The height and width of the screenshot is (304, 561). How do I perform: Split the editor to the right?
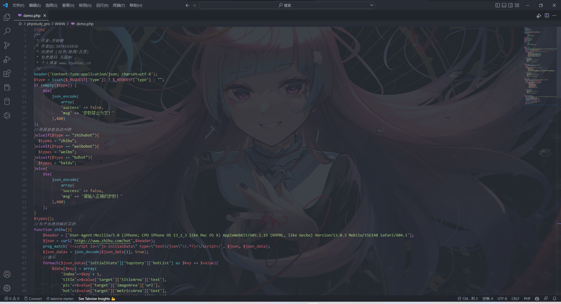pos(547,15)
